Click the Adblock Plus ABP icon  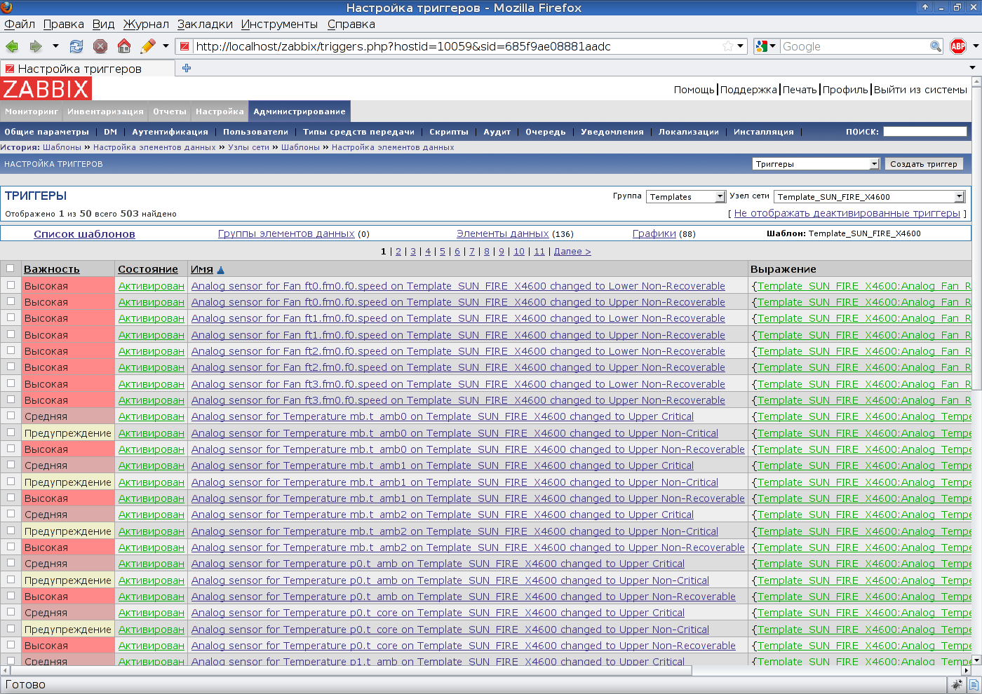click(958, 46)
